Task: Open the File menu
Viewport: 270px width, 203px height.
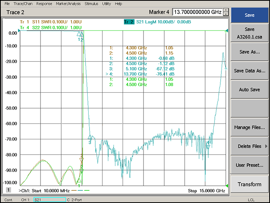Action: point(7,3)
